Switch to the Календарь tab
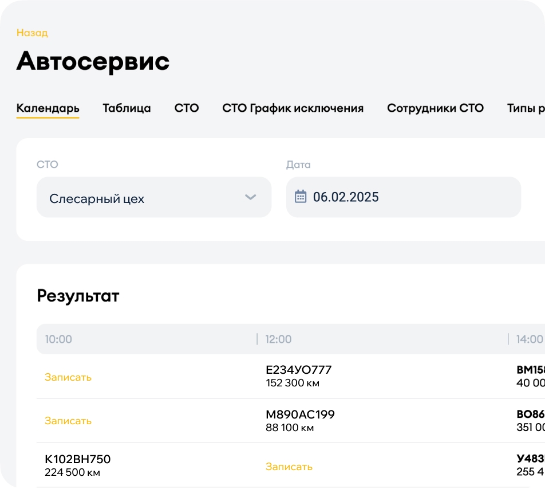The height and width of the screenshot is (489, 545). tap(48, 108)
